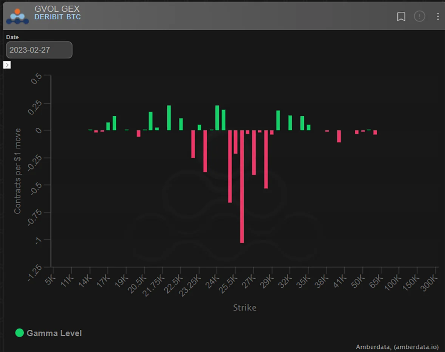Image resolution: width=445 pixels, height=352 pixels.
Task: Click the GVOL GEX title text
Action: point(57,9)
